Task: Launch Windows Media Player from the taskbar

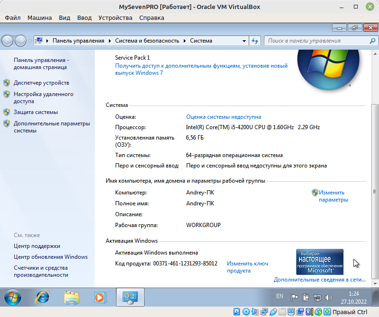Action: 100,297
